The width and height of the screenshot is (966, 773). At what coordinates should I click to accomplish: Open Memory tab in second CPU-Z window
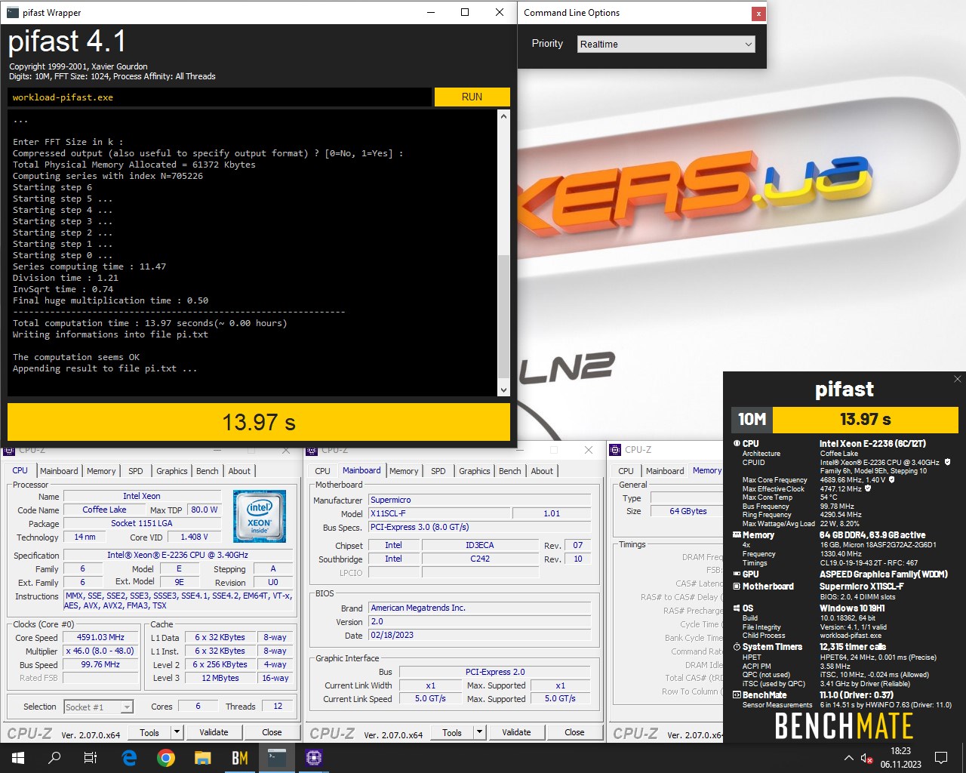pyautogui.click(x=404, y=471)
